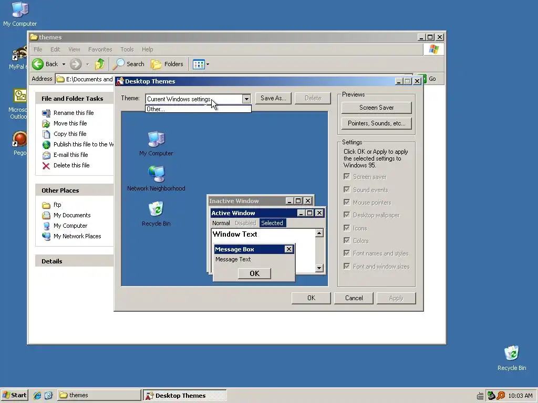Click the Forward arrow icon in themes toolbar
Viewport: 538px width, 403px height.
[x=76, y=63]
